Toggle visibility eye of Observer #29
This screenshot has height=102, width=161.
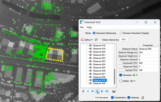[x=90, y=80]
